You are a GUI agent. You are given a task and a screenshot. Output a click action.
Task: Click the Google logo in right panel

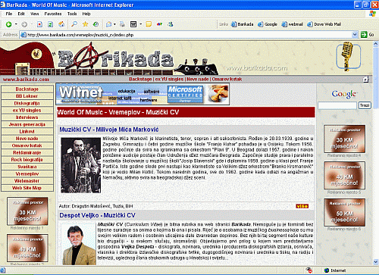pos(344,94)
